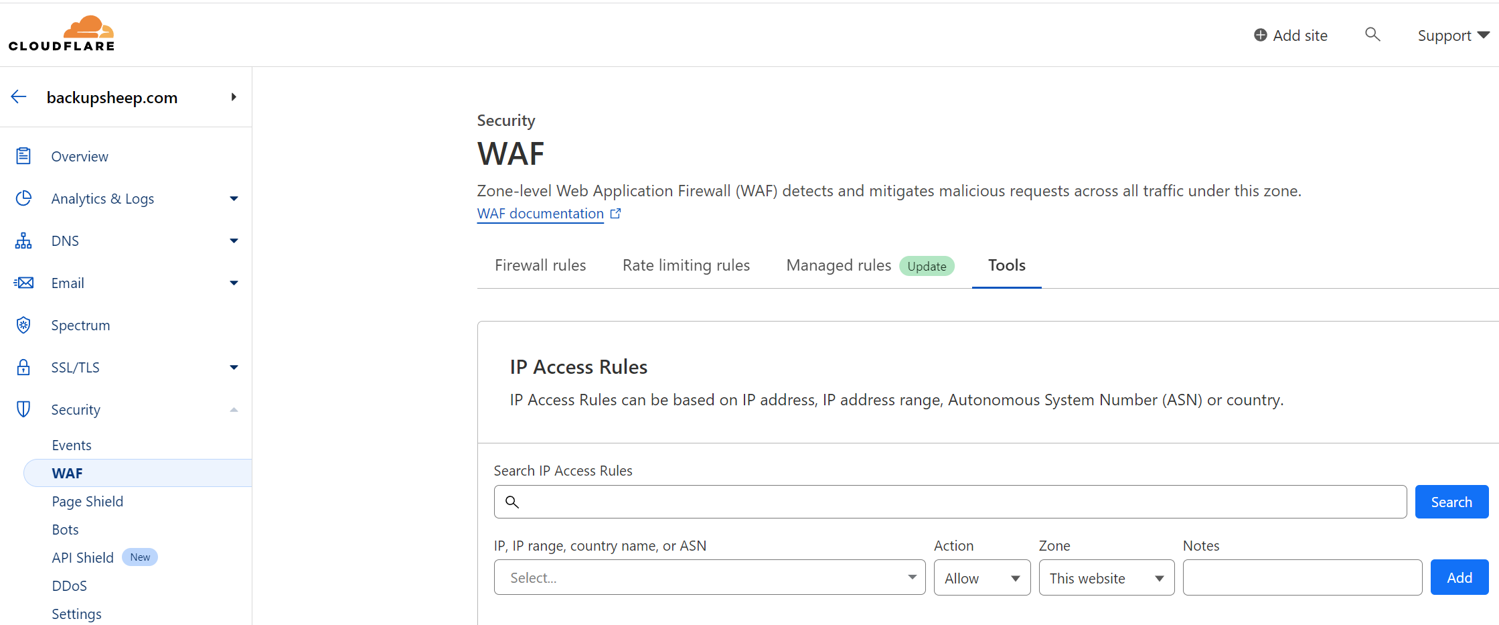Open Page Shield under Security

pos(88,501)
